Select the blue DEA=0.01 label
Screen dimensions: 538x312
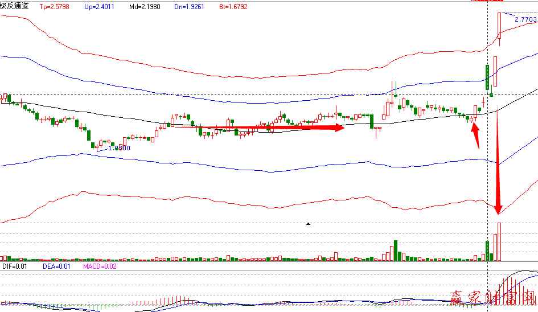[x=57, y=266]
